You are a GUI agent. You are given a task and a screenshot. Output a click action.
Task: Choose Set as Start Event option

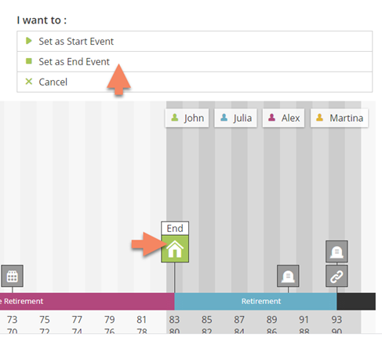(x=195, y=42)
